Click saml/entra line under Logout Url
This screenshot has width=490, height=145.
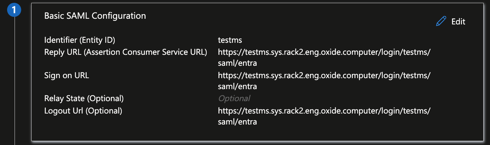point(237,122)
